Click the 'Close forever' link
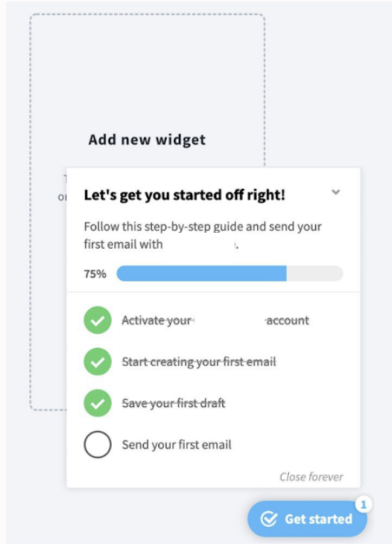This screenshot has width=392, height=544. point(311,477)
